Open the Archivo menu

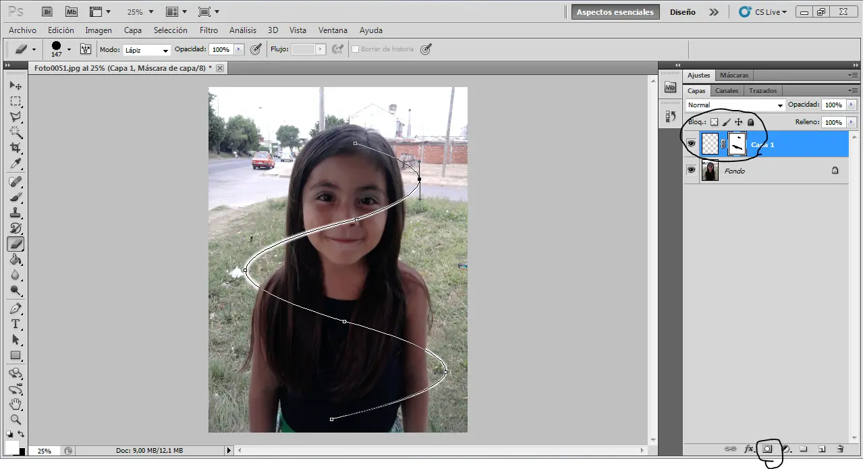(23, 30)
